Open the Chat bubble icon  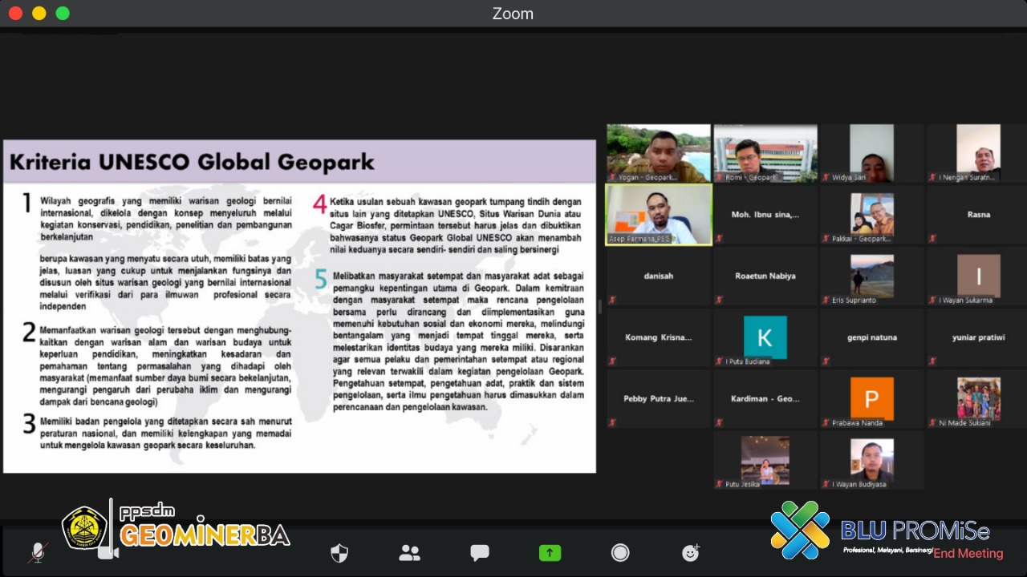click(x=480, y=553)
